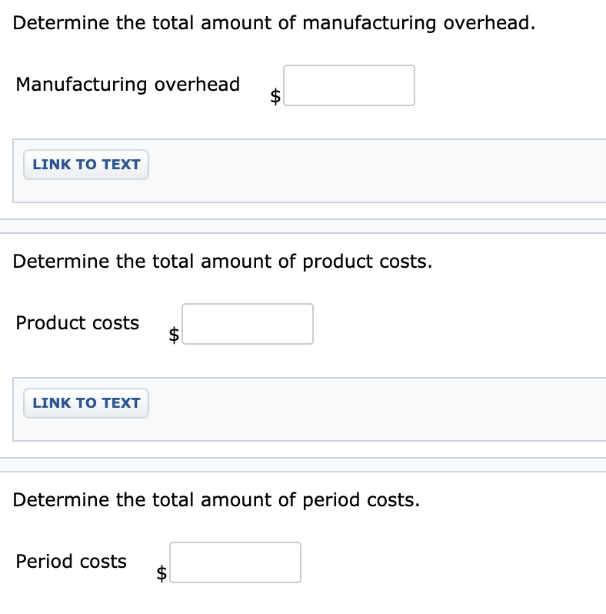Click the 'Product costs' field label
Screen dimensions: 606x614
pyautogui.click(x=78, y=322)
